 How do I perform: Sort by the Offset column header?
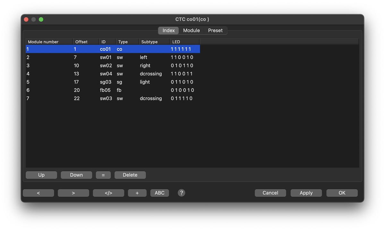pos(85,42)
